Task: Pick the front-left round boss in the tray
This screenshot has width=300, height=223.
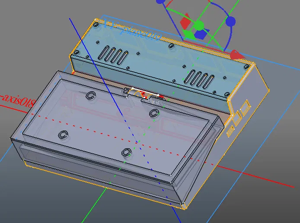Action: [63, 134]
